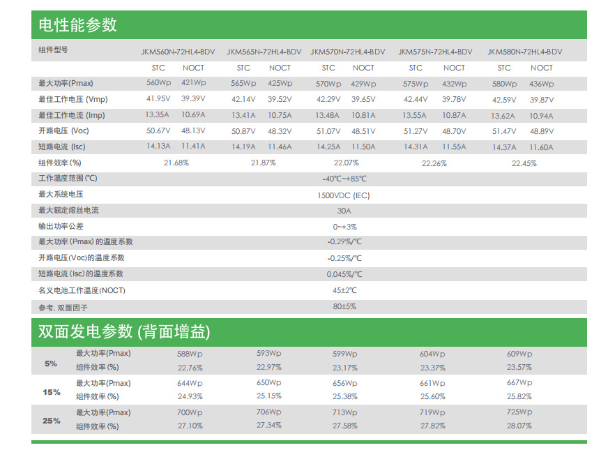The height and width of the screenshot is (450, 608).
Task: Click the 25.38% efficiency in the 15% row
Action: tap(344, 396)
